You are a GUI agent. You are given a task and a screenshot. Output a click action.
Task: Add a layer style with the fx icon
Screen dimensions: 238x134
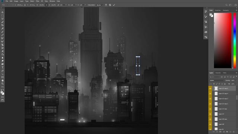tap(217, 132)
